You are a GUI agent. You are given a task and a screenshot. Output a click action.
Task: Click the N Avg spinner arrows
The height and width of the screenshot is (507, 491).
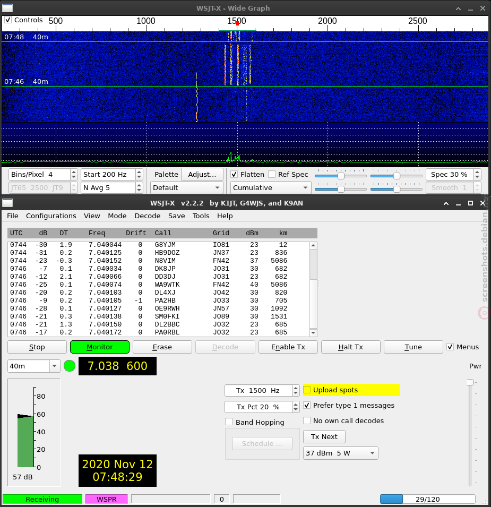[139, 188]
